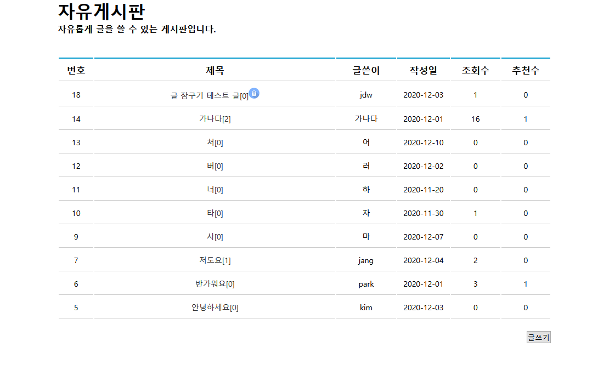
Task: Open the post titled 가나다[2]
Action: point(215,119)
